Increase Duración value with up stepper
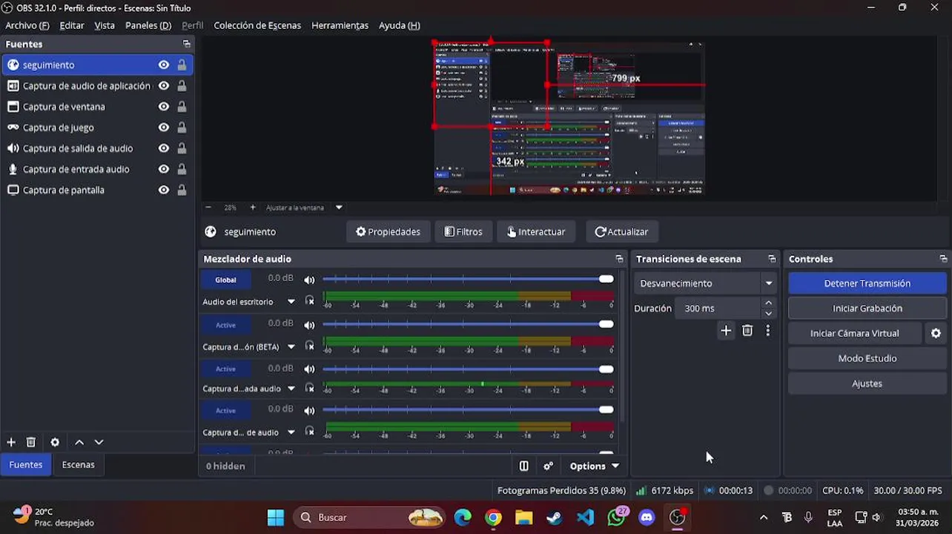Image resolution: width=952 pixels, height=534 pixels. pyautogui.click(x=768, y=303)
